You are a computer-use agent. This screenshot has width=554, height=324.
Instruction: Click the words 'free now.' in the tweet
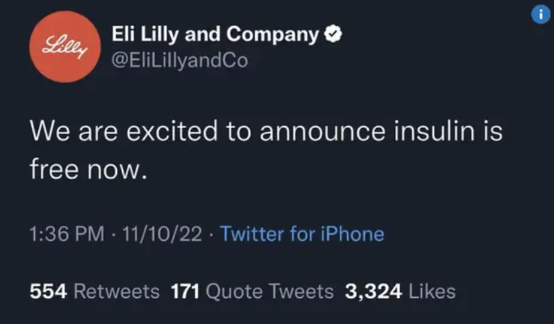point(89,169)
